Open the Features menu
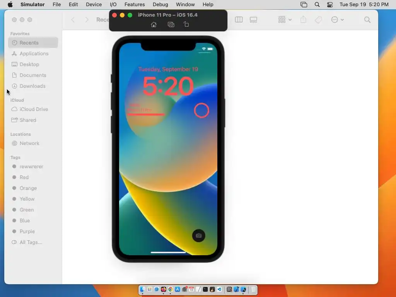This screenshot has width=396, height=297. pos(135,5)
